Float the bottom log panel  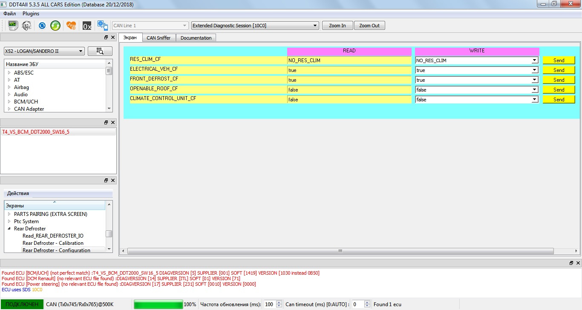click(x=571, y=263)
